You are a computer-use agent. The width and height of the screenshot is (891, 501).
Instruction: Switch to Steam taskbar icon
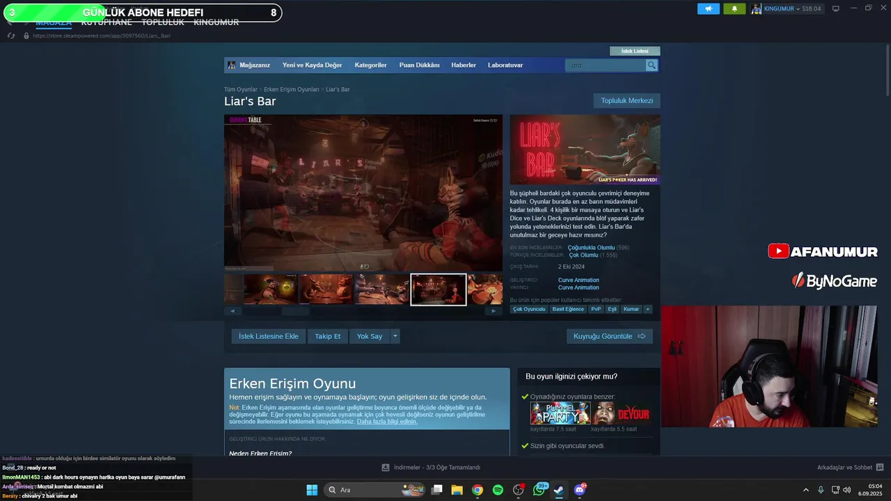point(559,490)
